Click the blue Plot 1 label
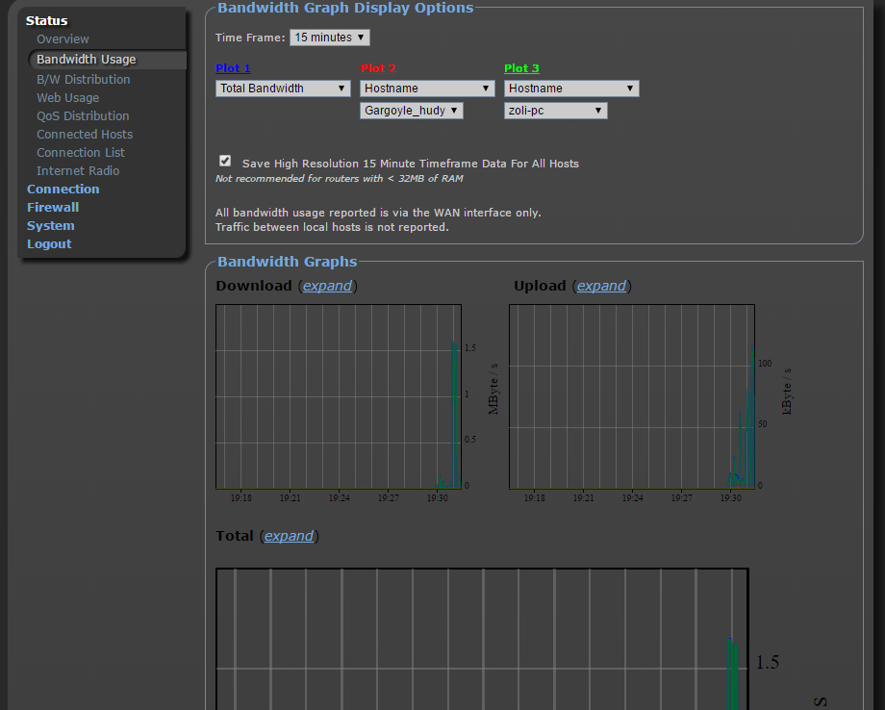This screenshot has height=710, width=885. (233, 68)
